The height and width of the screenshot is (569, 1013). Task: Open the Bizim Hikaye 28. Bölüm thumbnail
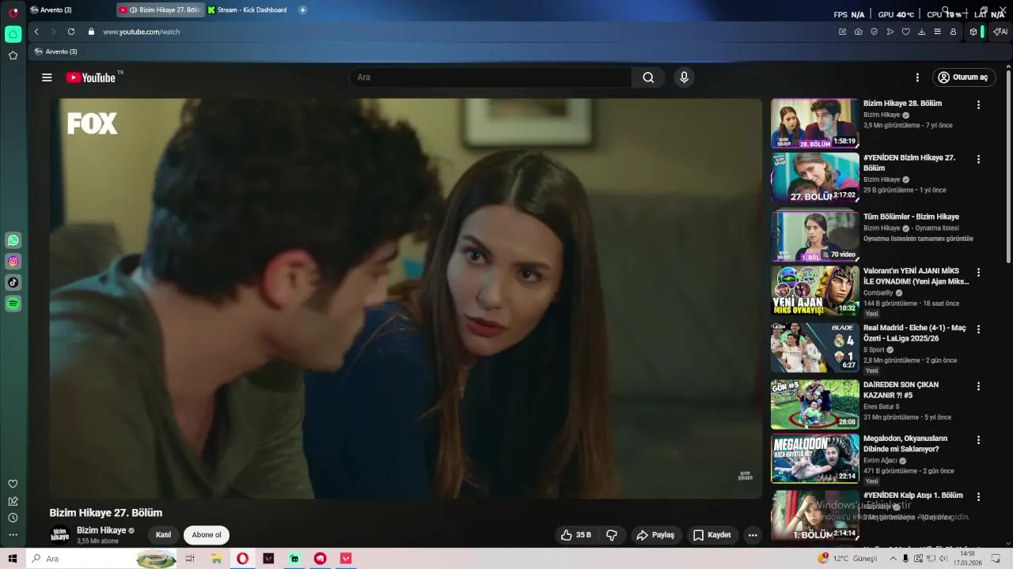coord(814,123)
